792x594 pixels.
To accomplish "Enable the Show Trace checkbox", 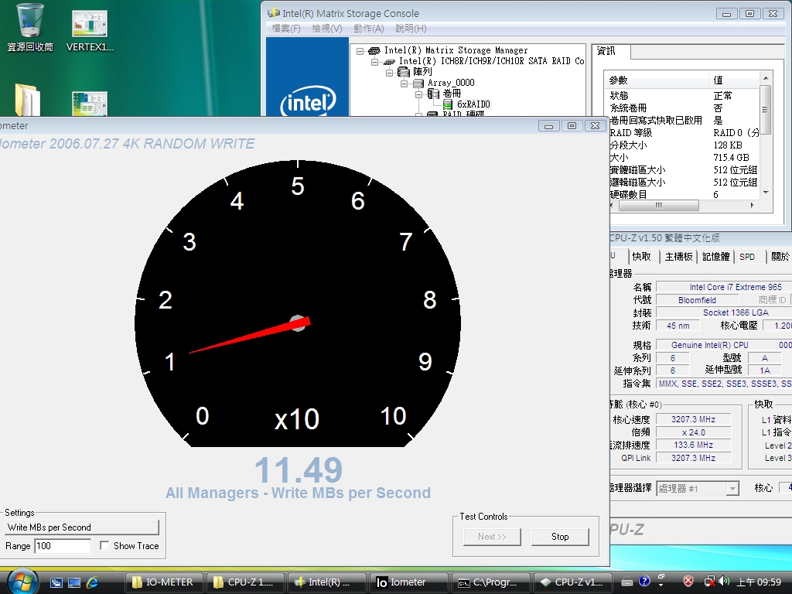I will click(104, 545).
